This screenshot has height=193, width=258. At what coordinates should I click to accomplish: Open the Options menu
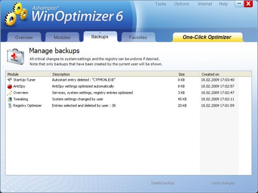(181, 4)
